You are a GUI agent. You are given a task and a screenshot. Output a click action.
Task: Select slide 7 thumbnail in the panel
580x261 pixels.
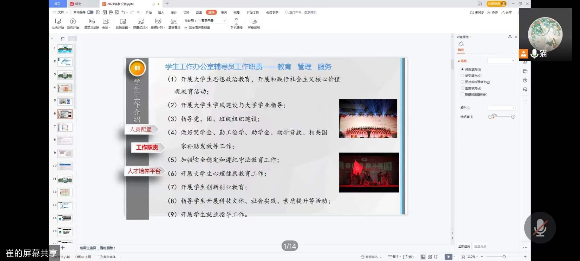[65, 127]
